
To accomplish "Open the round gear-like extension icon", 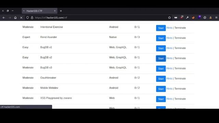I will (205, 17).
